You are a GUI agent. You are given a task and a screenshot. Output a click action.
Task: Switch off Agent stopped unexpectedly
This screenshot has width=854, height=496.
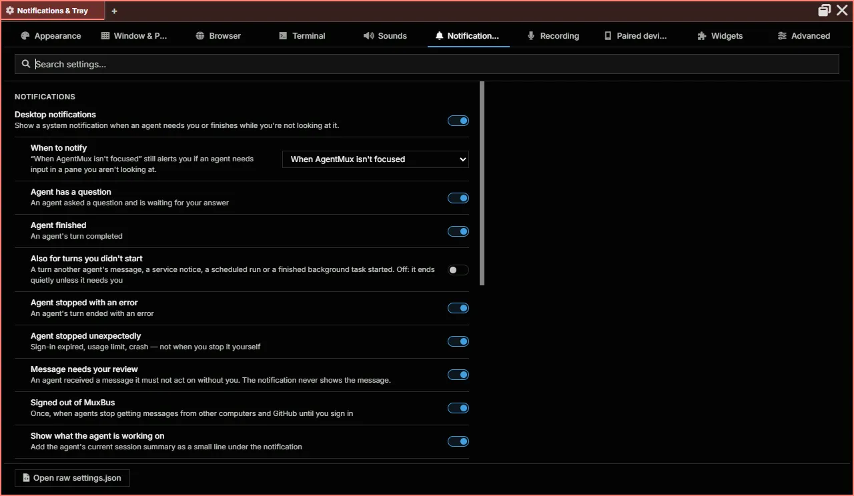(x=458, y=341)
